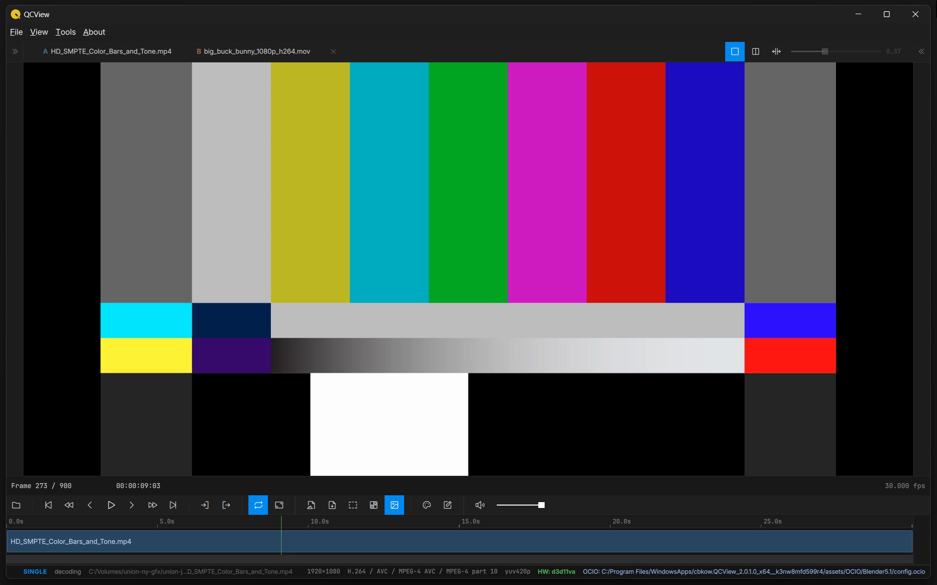937x585 pixels.
Task: Open the Tools menu
Action: coord(65,32)
